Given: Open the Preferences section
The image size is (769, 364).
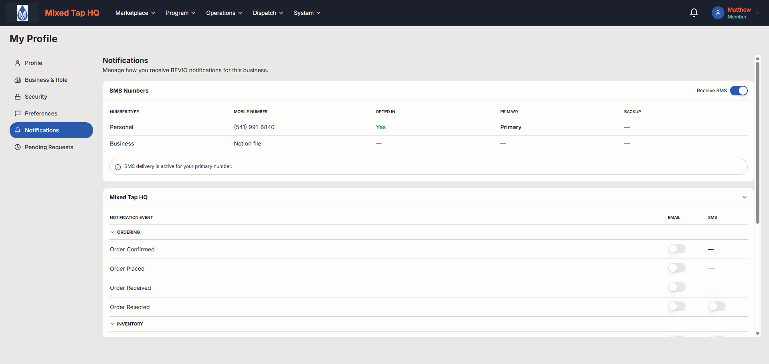Looking at the screenshot, I should pos(51,113).
